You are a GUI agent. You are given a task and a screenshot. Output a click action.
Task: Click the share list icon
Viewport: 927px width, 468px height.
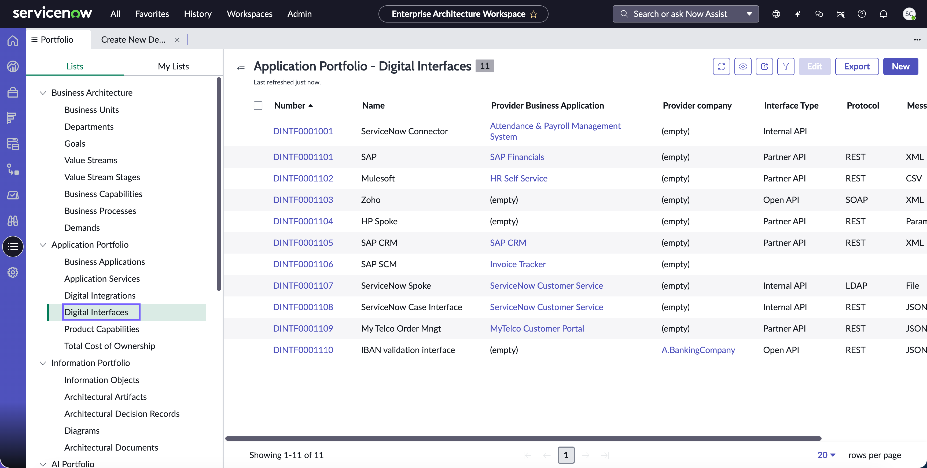[764, 66]
